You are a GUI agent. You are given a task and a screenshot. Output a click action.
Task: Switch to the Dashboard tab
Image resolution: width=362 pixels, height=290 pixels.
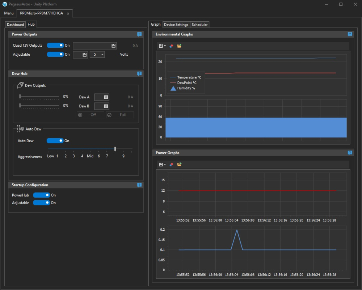point(15,25)
